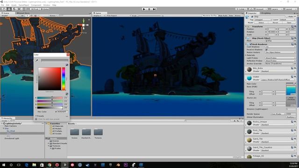Close the Color picker window

click(68, 55)
